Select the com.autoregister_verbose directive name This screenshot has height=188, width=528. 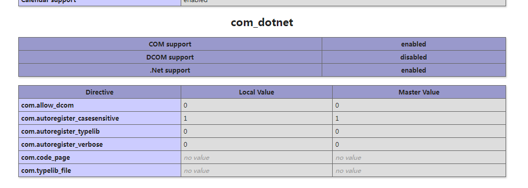[x=62, y=145]
